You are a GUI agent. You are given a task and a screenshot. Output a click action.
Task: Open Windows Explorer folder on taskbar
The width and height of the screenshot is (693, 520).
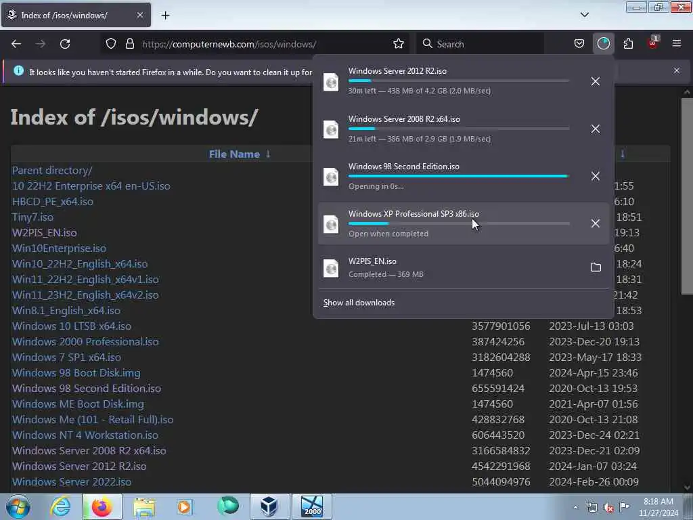click(x=143, y=506)
